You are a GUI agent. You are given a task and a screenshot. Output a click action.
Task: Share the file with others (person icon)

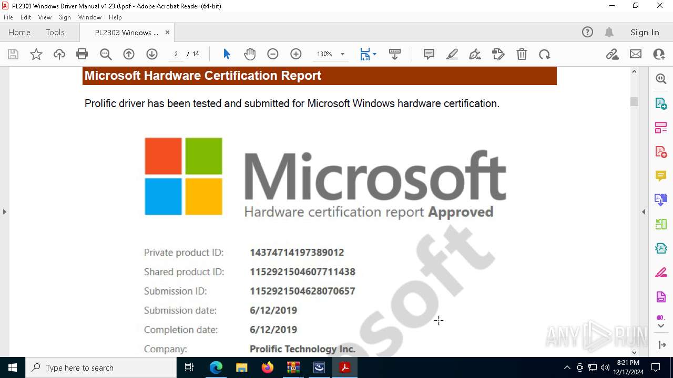coord(659,54)
